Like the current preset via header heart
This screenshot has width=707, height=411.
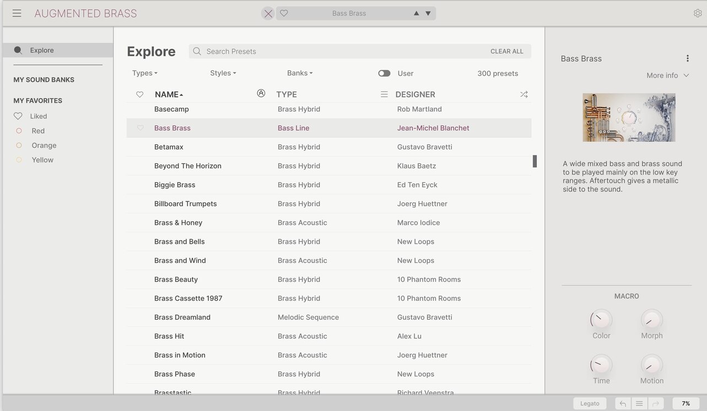(x=284, y=13)
